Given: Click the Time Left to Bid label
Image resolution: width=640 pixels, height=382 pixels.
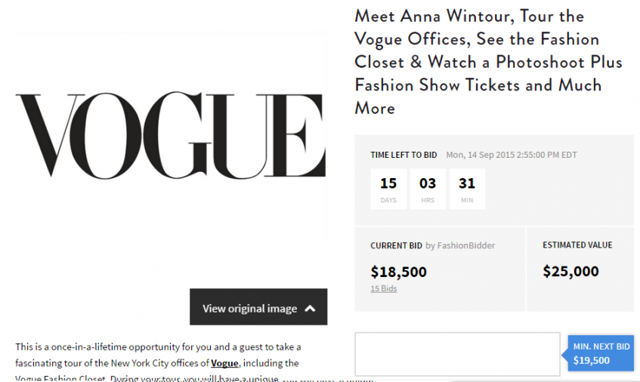Looking at the screenshot, I should coord(403,155).
